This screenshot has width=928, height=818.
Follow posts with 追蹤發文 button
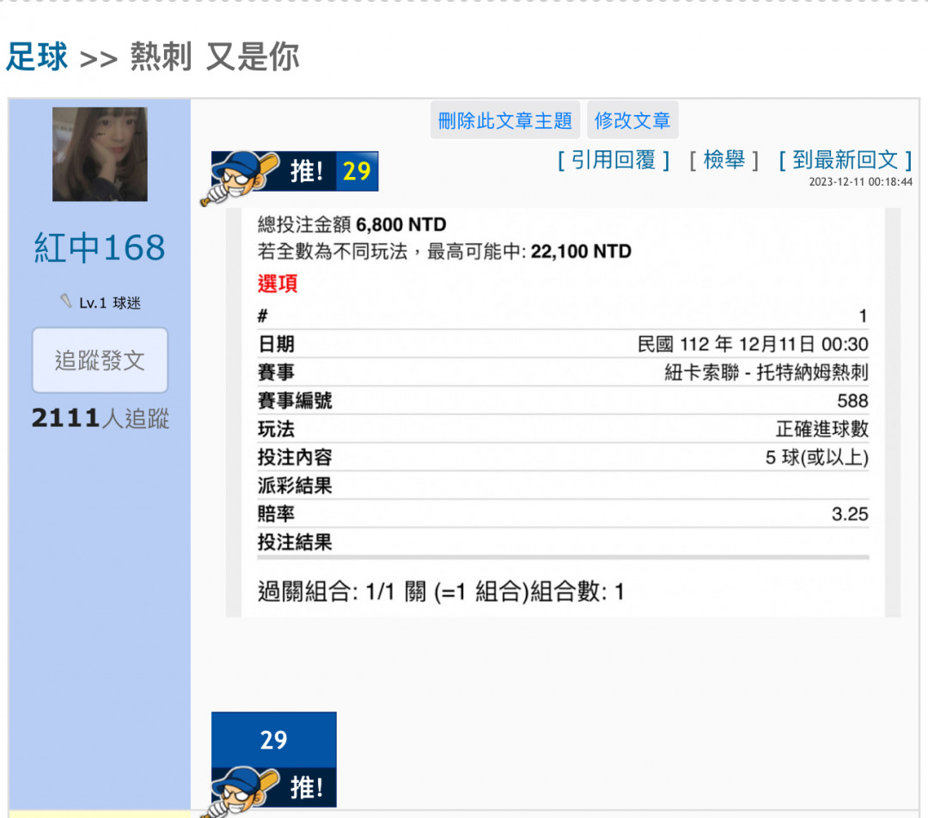[100, 360]
